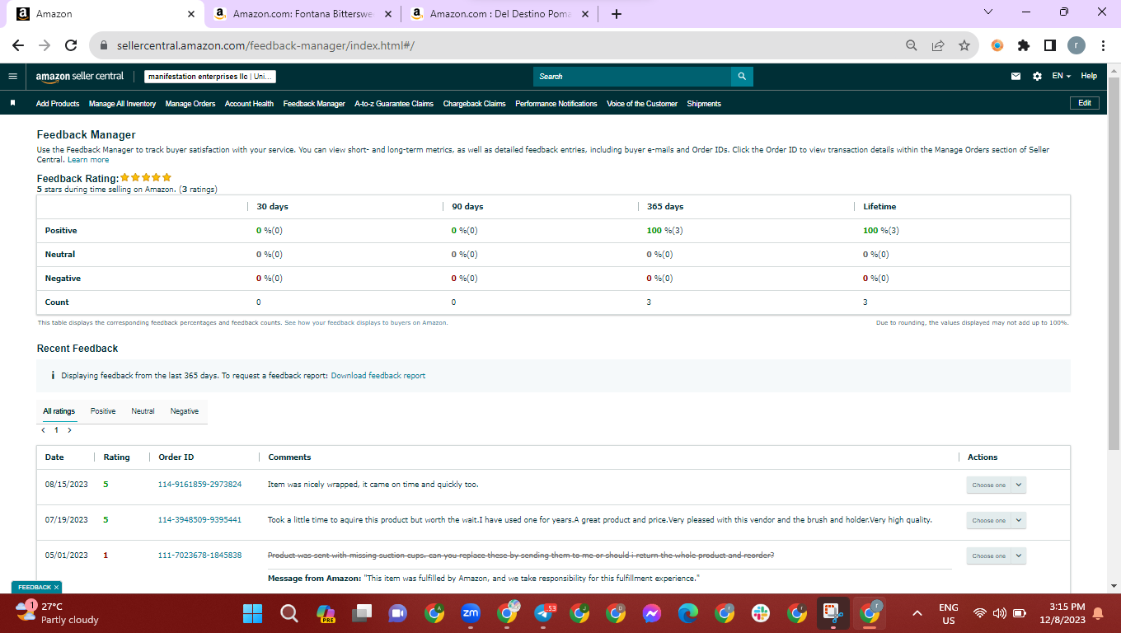Open order 114-9161859-2973824

[x=199, y=485]
